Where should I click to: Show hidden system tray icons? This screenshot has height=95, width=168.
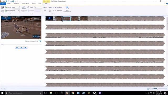(146, 93)
